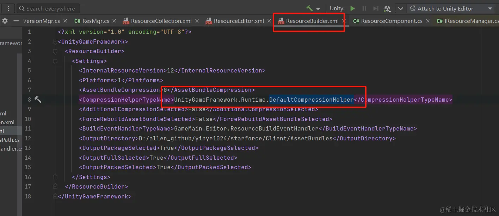
Task: Close the ResourceEditor.xml tab
Action: click(269, 21)
